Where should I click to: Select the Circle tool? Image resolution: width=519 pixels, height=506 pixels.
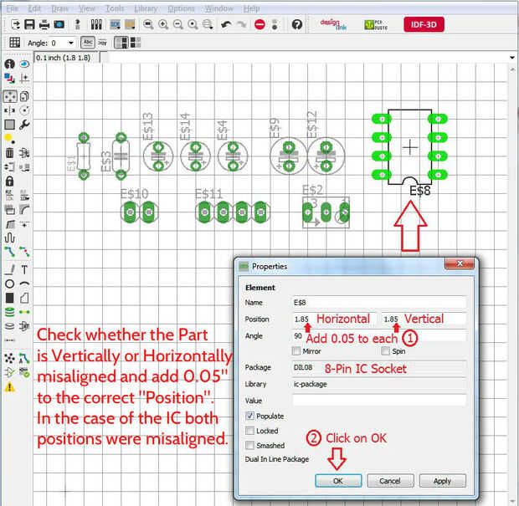click(9, 284)
